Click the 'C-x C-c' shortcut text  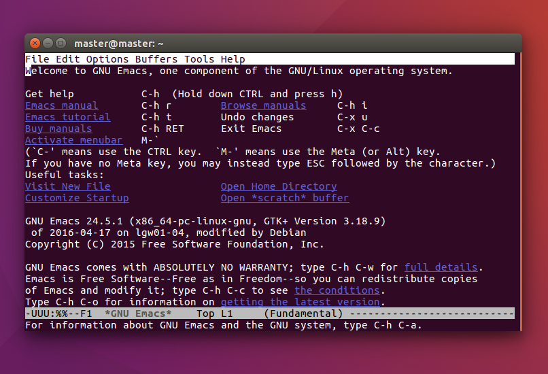(358, 129)
